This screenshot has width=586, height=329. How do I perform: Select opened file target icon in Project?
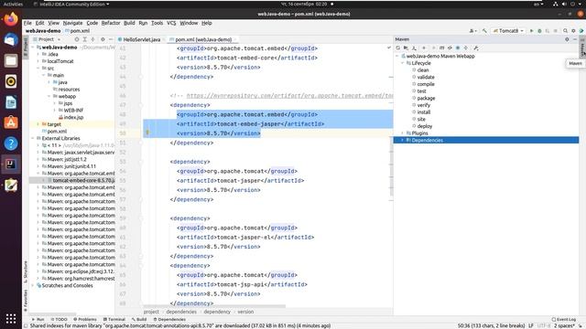pyautogui.click(x=77, y=39)
